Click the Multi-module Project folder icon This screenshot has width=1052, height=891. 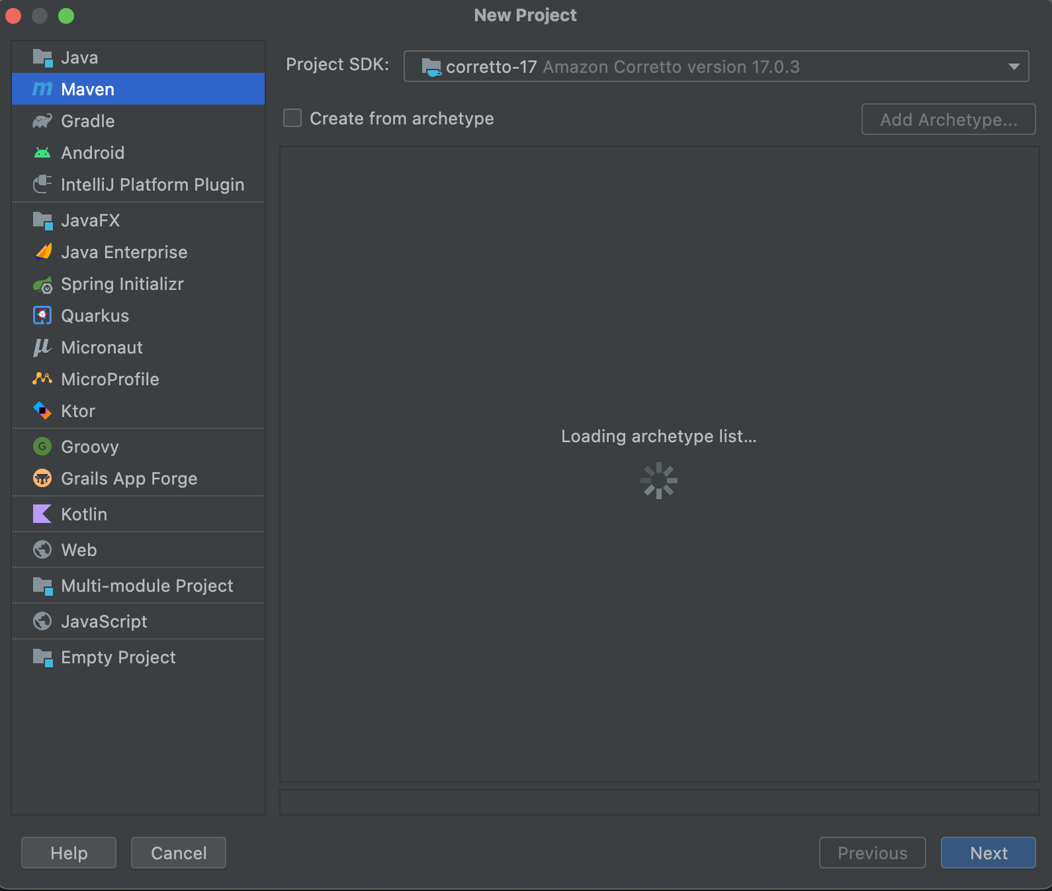click(42, 586)
